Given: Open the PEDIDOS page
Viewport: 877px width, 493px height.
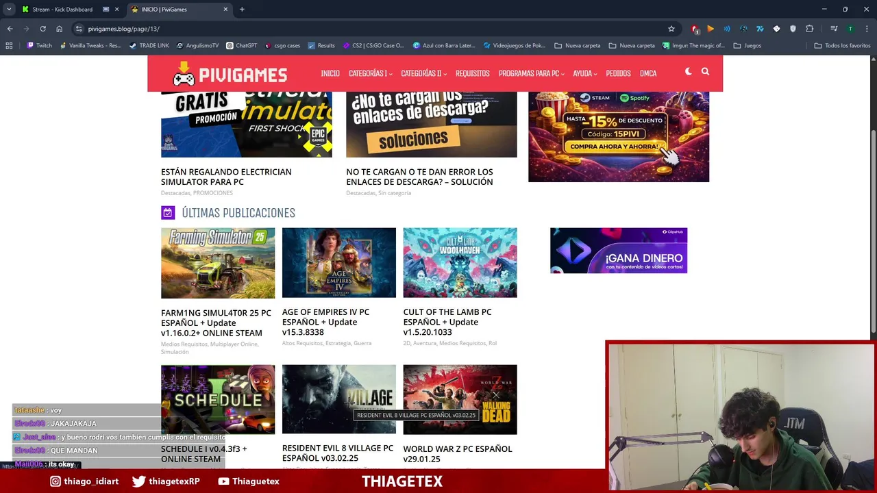Looking at the screenshot, I should pos(618,73).
